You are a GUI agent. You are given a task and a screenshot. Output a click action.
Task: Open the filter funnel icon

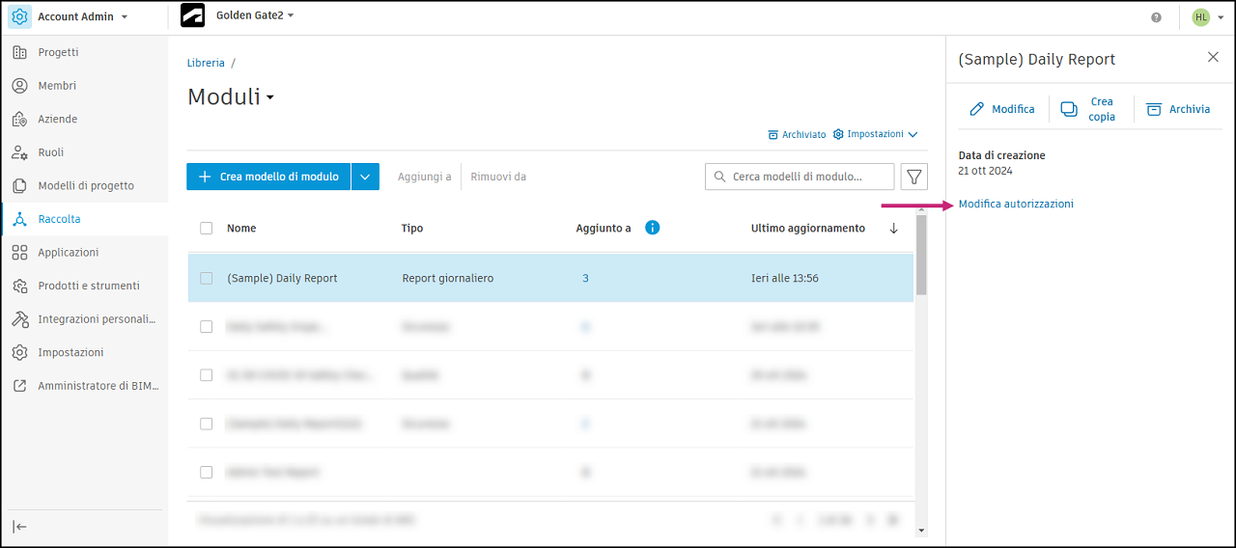point(914,177)
